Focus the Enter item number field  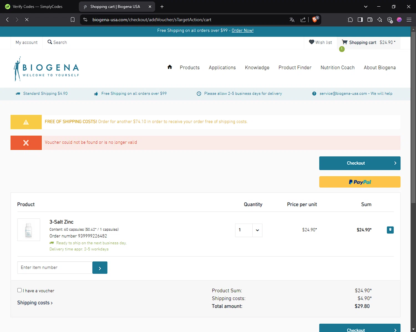pyautogui.click(x=55, y=268)
